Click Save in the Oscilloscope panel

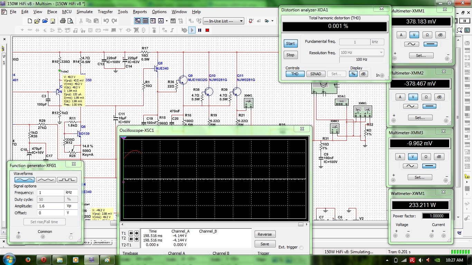click(x=265, y=244)
